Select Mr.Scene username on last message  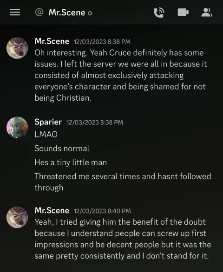[x=52, y=210]
